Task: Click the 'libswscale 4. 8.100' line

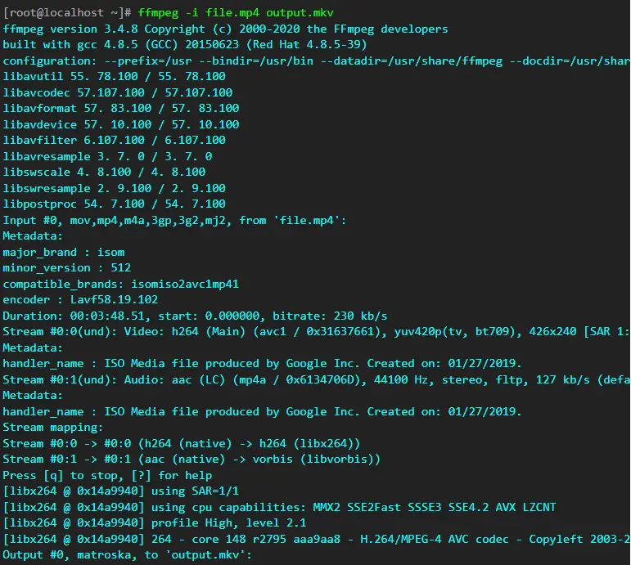Action: 104,172
